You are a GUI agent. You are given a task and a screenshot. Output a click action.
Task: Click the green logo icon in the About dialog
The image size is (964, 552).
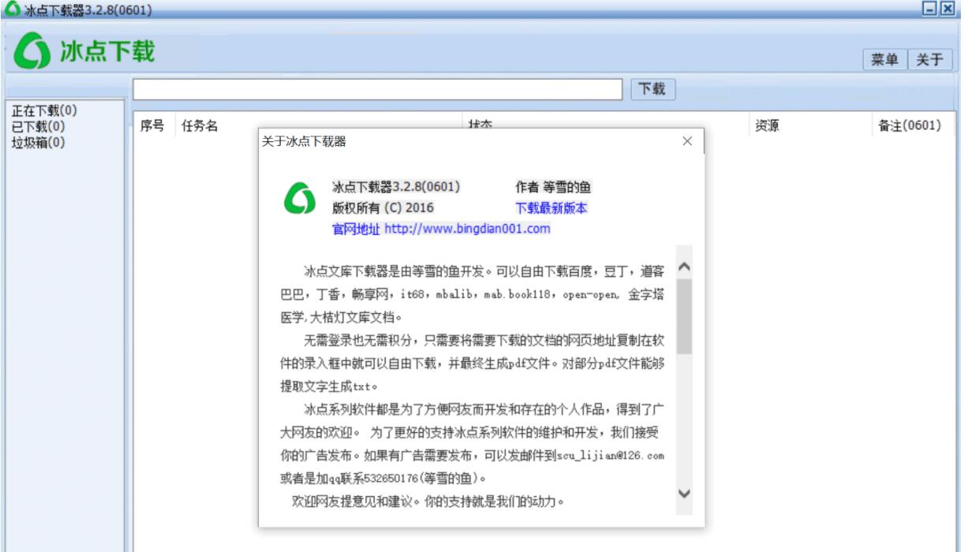[299, 199]
